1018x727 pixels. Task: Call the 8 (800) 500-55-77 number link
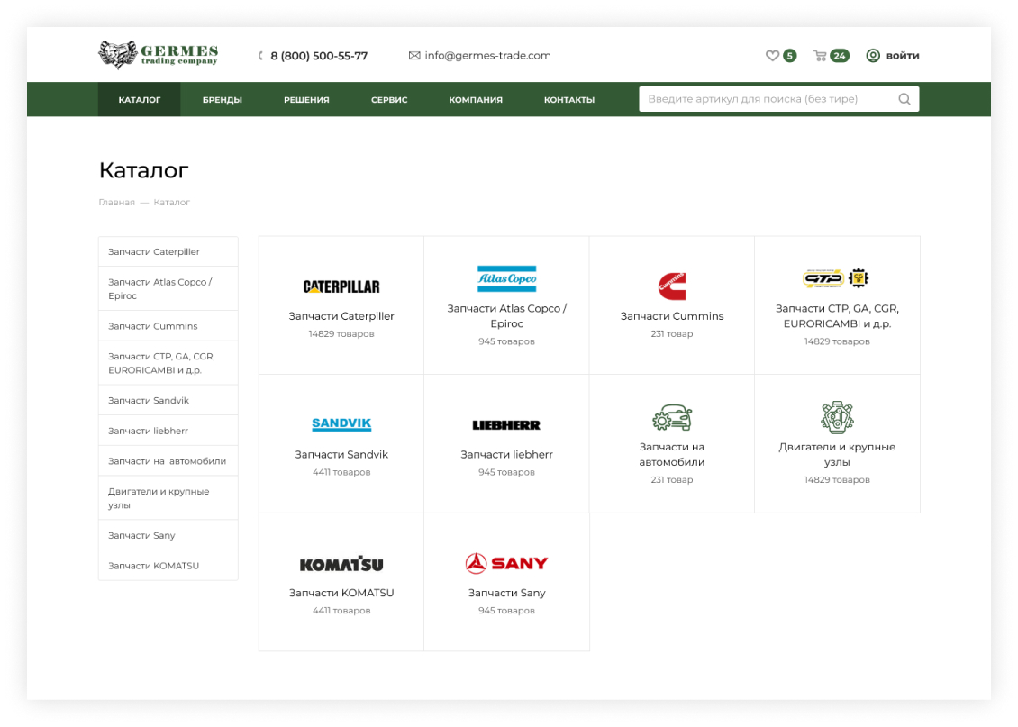click(319, 56)
